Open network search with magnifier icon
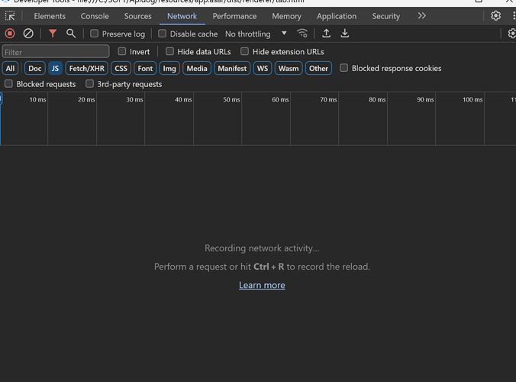This screenshot has width=516, height=382. coord(71,34)
